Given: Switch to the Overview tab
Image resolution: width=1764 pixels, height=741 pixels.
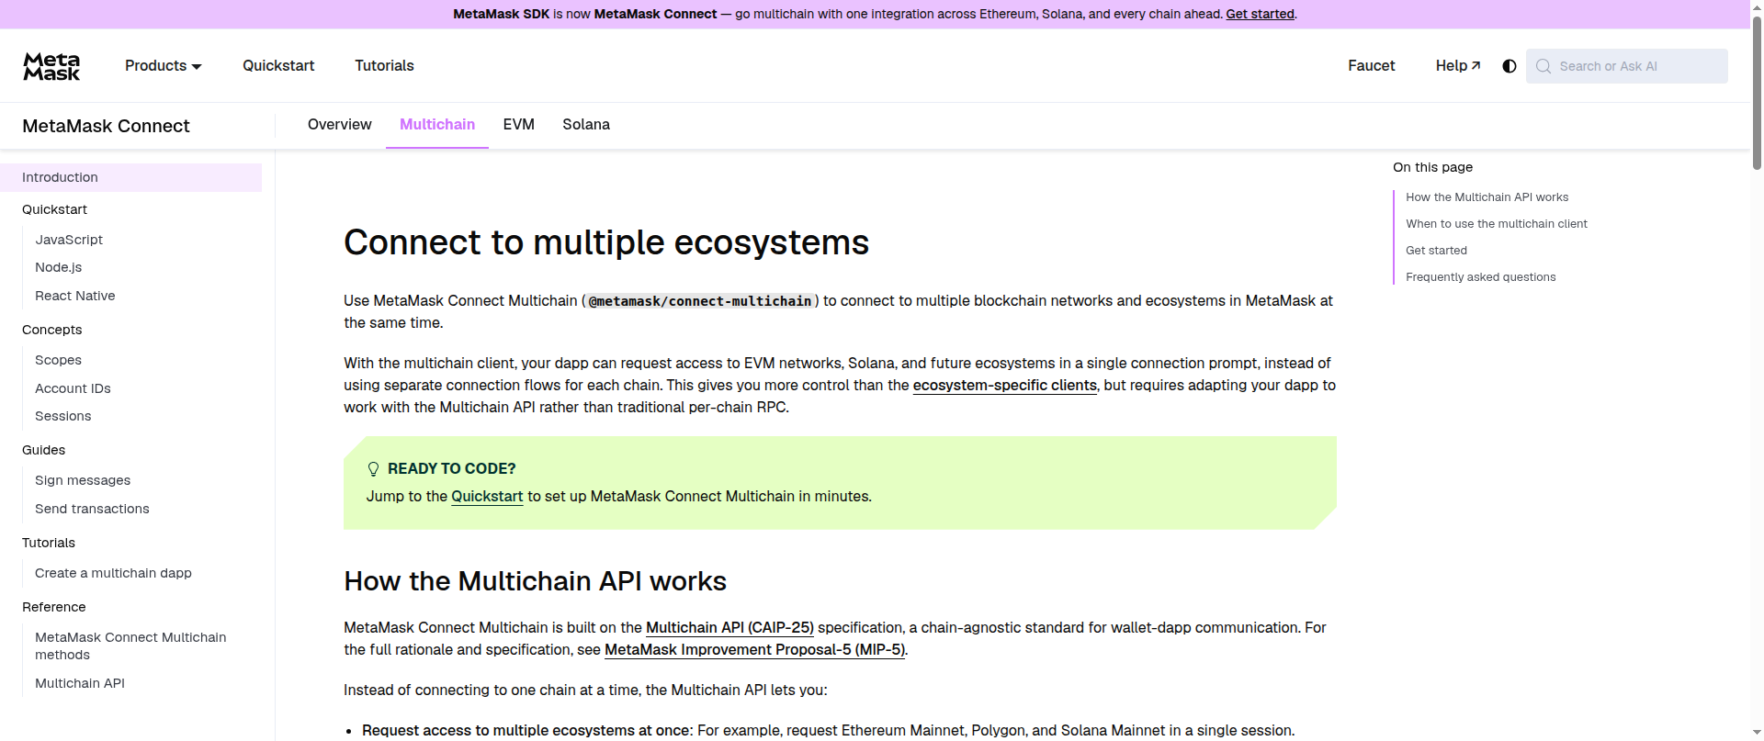Looking at the screenshot, I should pyautogui.click(x=340, y=125).
